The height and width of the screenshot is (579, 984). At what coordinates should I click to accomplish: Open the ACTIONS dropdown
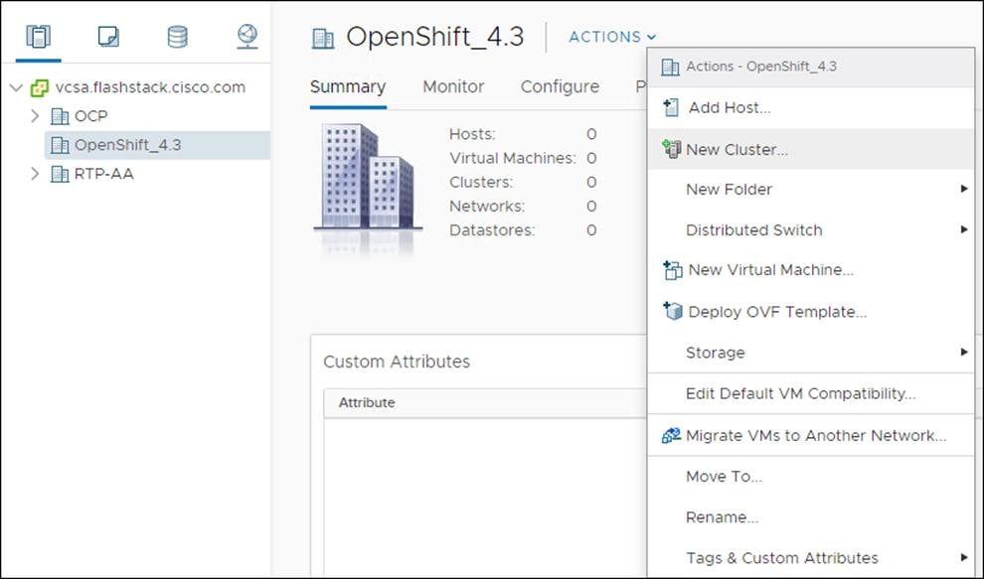point(612,37)
